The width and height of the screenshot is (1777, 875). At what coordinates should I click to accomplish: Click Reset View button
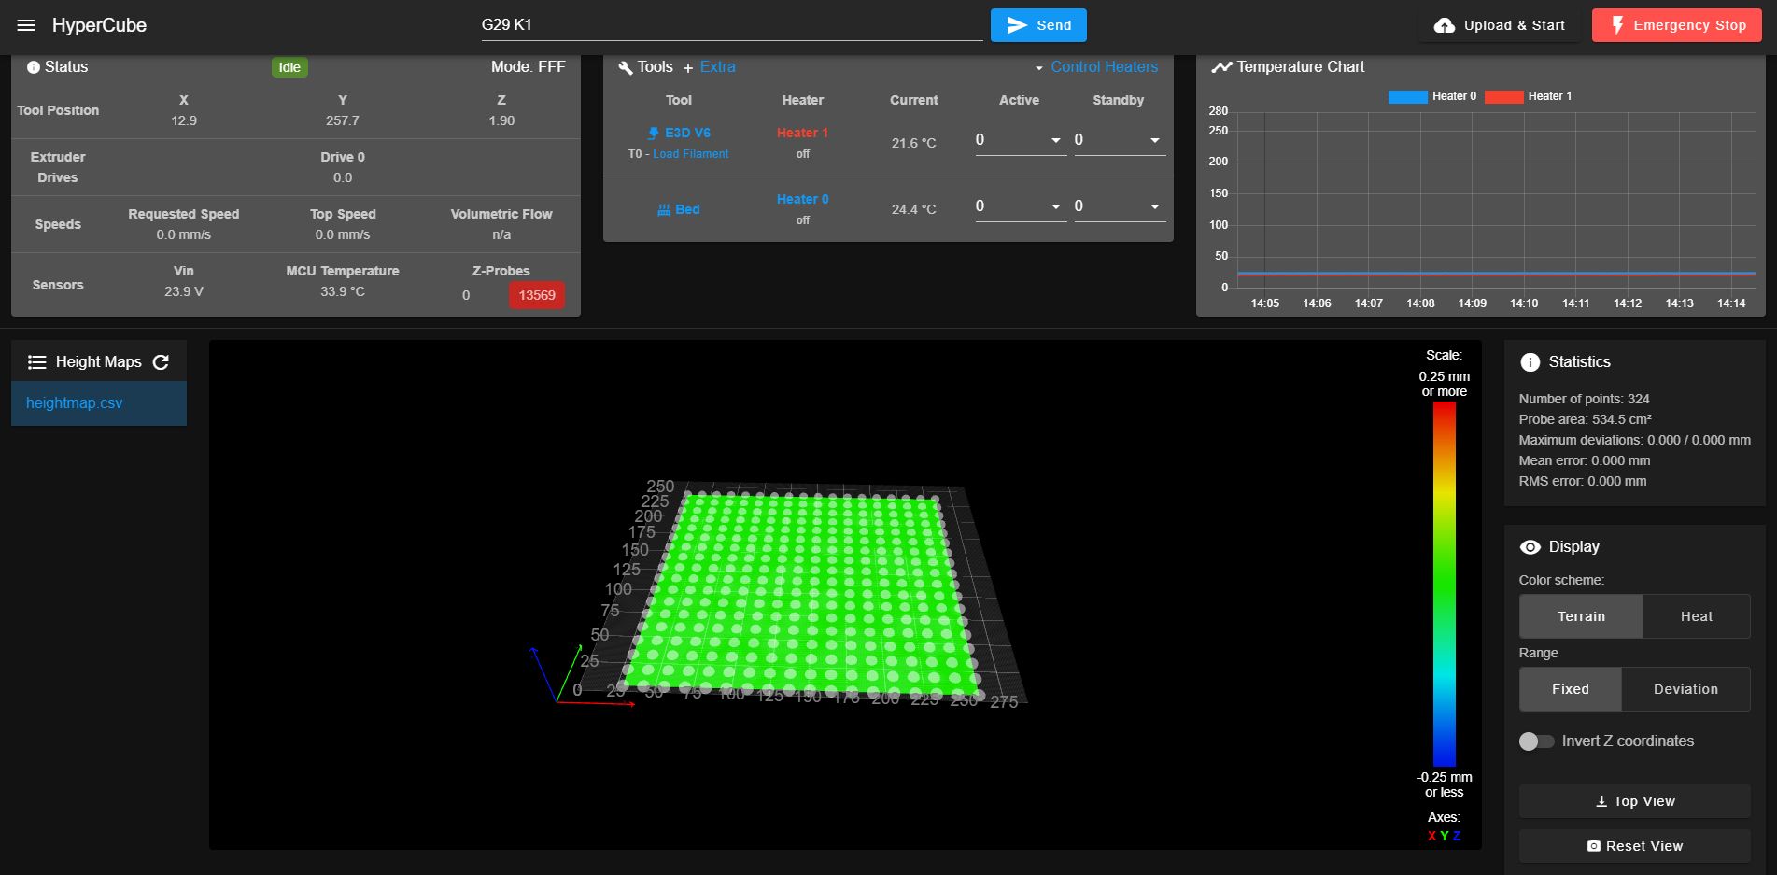click(1634, 846)
